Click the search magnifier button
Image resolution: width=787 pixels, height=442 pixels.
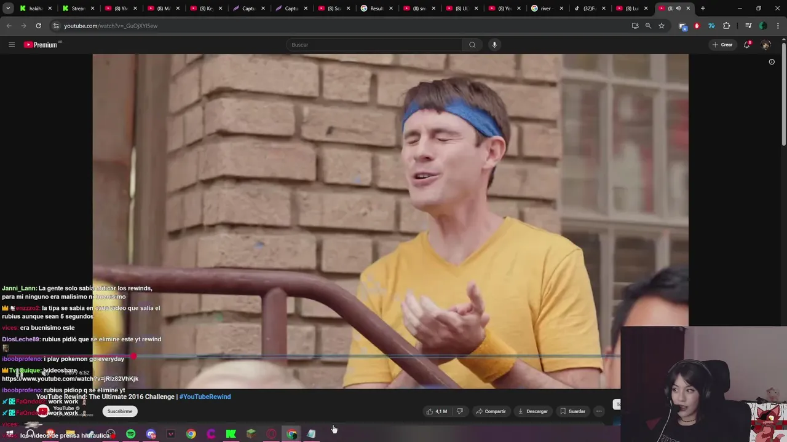(x=472, y=45)
